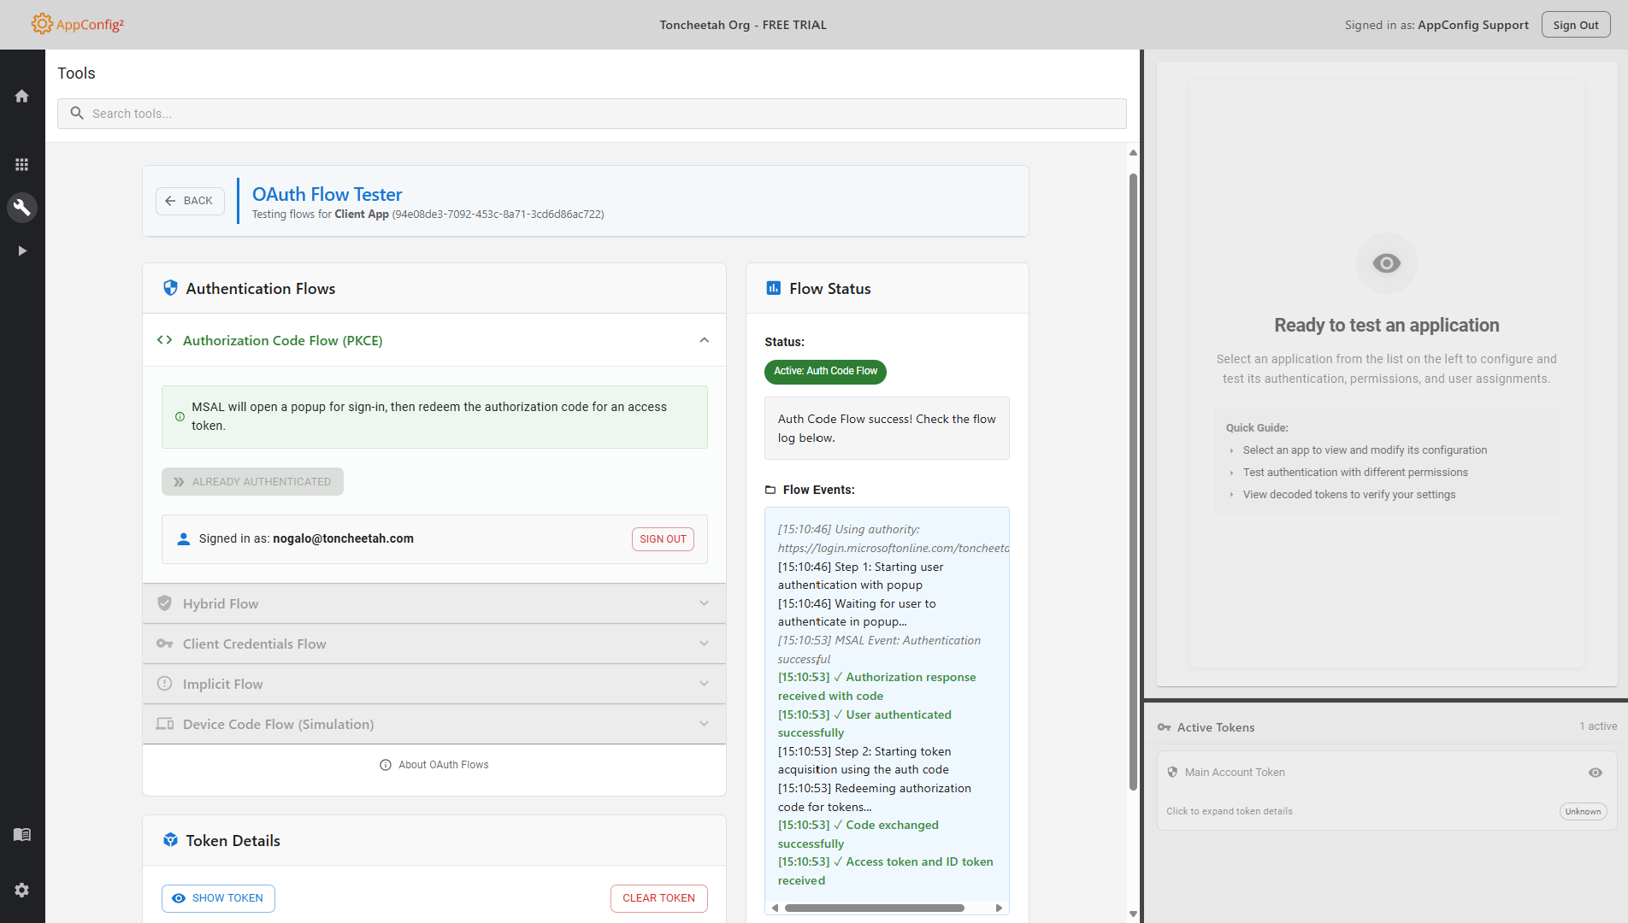1628x923 pixels.
Task: Click 'Test authentication with different permissions' guide item
Action: pos(1355,472)
